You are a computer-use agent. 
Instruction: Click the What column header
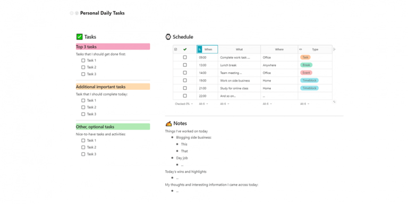pos(239,49)
